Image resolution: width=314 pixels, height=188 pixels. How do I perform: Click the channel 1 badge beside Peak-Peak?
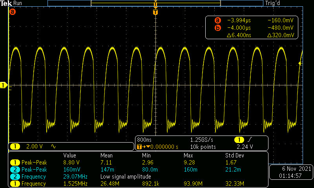(x=15, y=163)
